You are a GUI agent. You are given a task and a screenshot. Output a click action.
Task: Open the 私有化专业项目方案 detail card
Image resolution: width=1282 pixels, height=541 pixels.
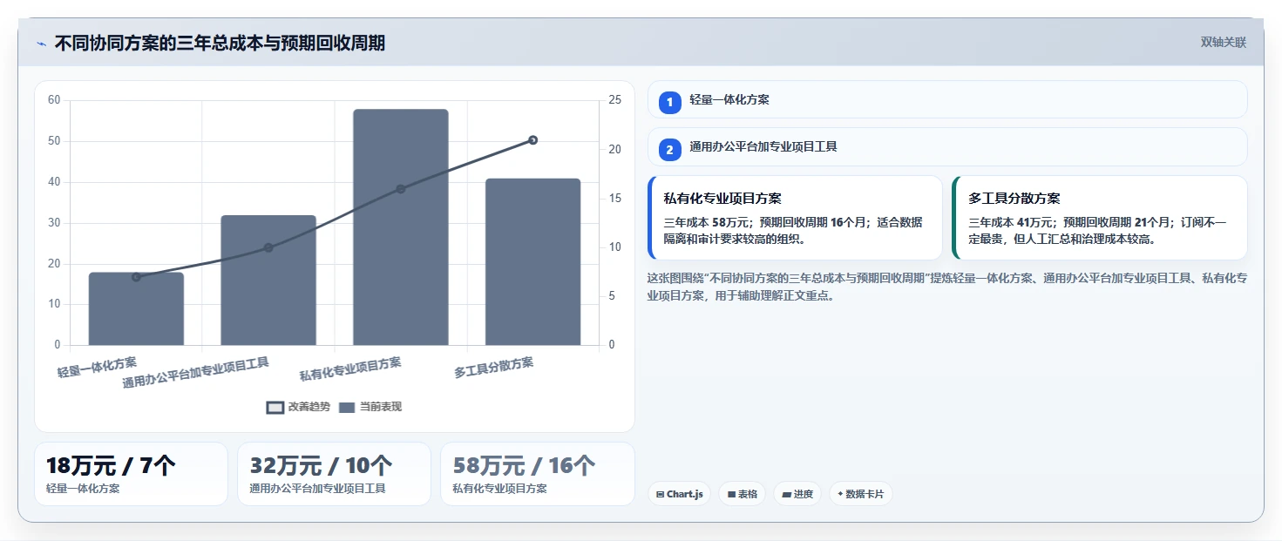pyautogui.click(x=795, y=218)
